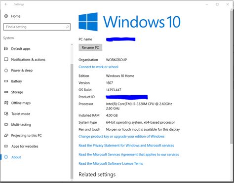Click the 64-bit operating system text
The height and width of the screenshot is (183, 234).
click(x=140, y=122)
